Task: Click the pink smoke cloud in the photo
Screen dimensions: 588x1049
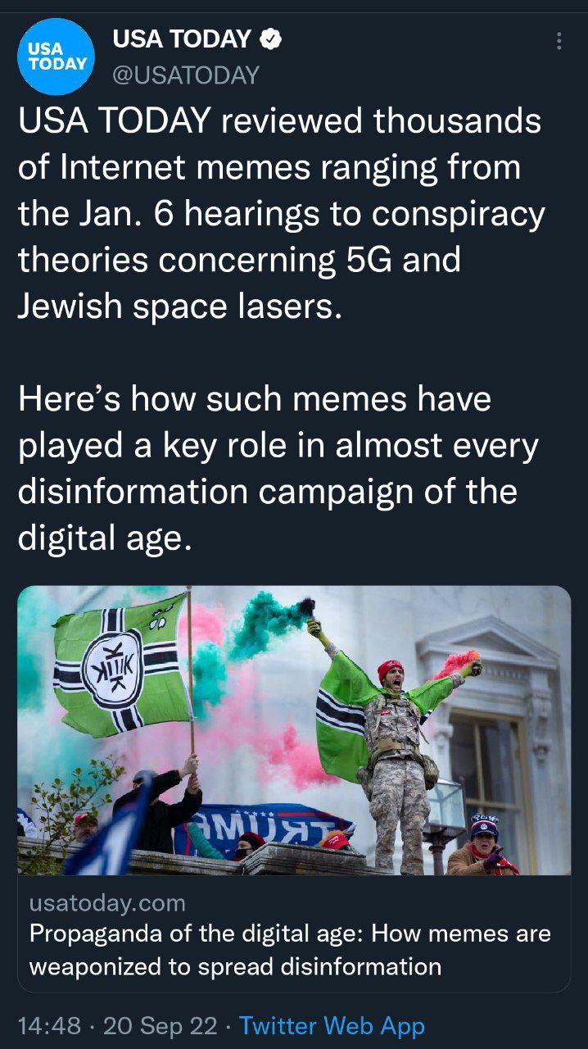Action: (262, 721)
